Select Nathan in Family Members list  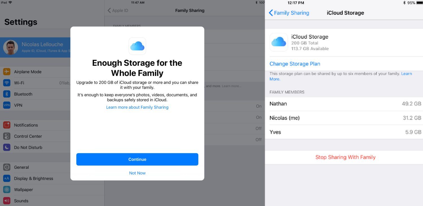coord(344,104)
